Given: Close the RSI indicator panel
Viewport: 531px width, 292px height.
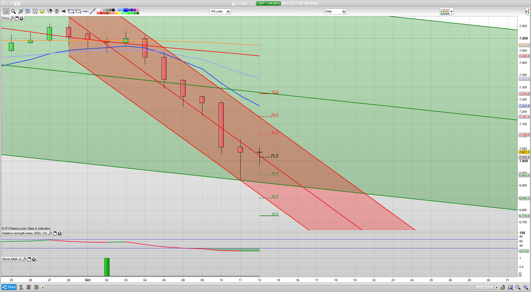Looking at the screenshot, I should click(59, 233).
